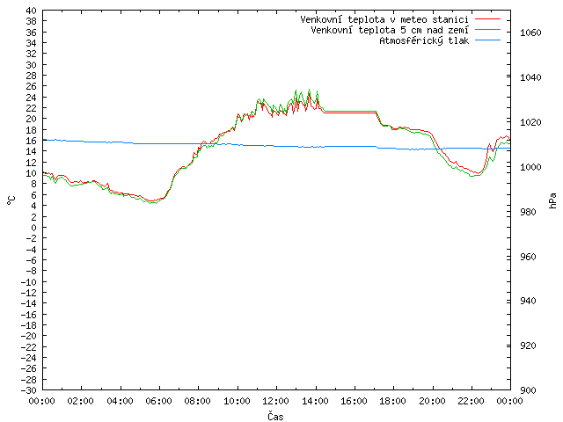Click green line sample in legend
The image size is (563, 422).
tap(487, 29)
